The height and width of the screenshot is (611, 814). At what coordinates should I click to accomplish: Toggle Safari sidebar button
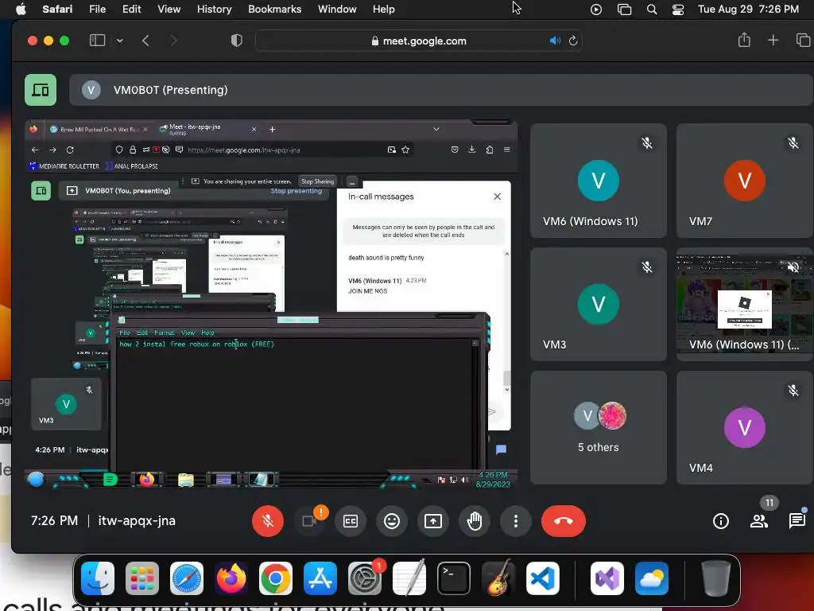[x=97, y=41]
